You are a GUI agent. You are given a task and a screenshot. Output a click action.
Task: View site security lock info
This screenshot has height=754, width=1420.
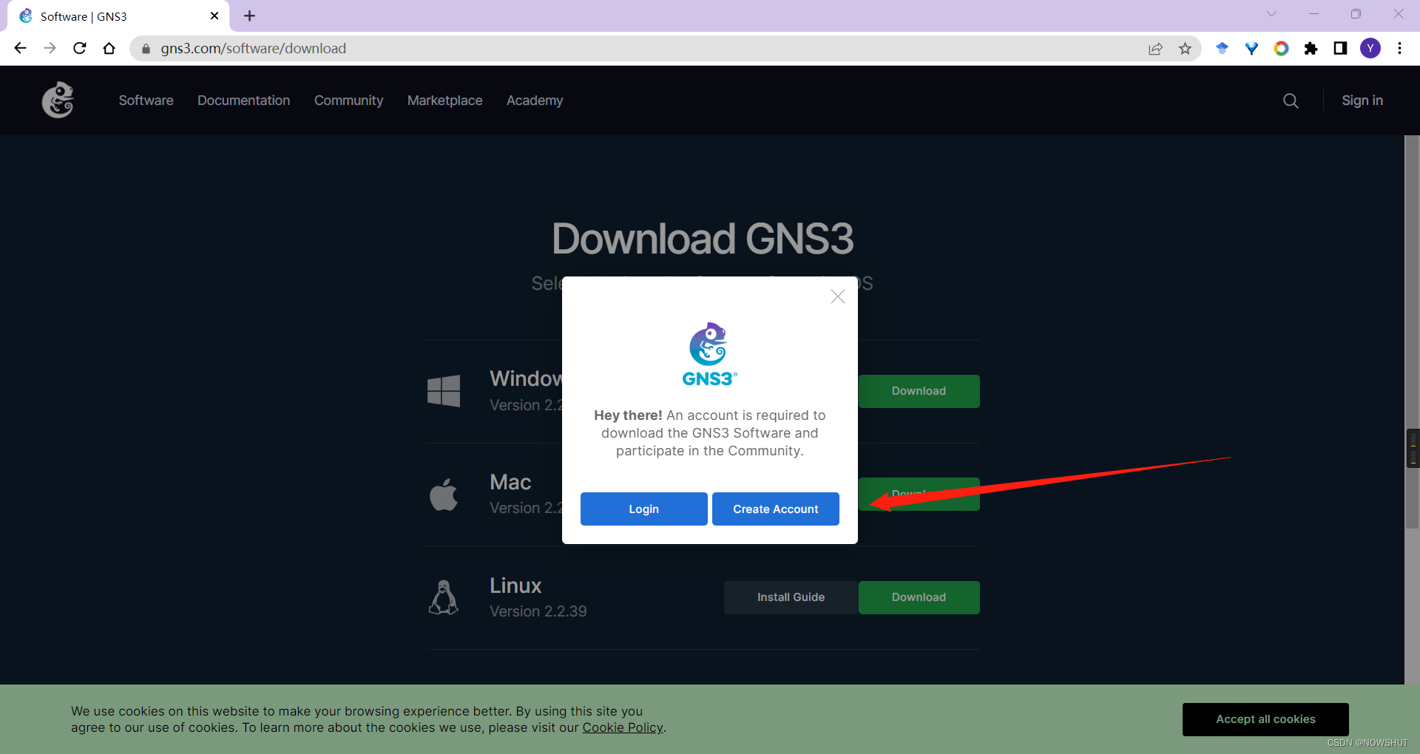(x=146, y=49)
